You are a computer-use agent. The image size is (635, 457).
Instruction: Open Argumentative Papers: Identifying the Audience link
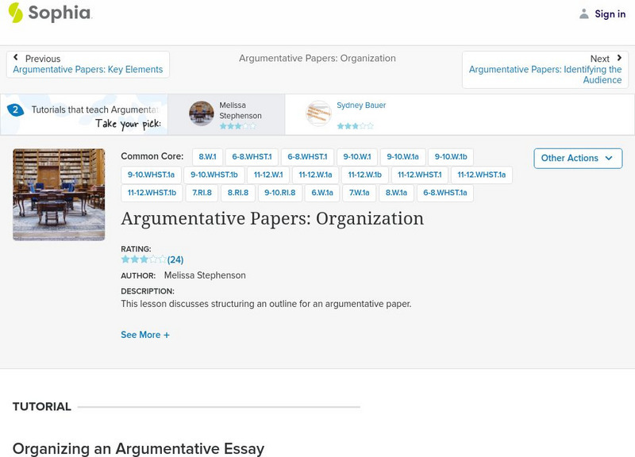545,75
